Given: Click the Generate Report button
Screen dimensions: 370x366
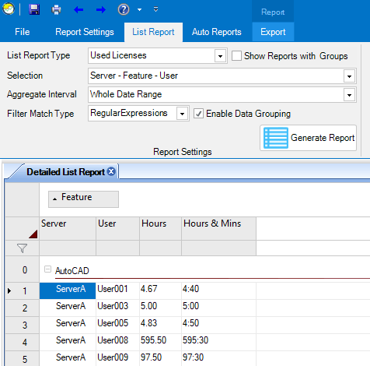Looking at the screenshot, I should point(309,138).
